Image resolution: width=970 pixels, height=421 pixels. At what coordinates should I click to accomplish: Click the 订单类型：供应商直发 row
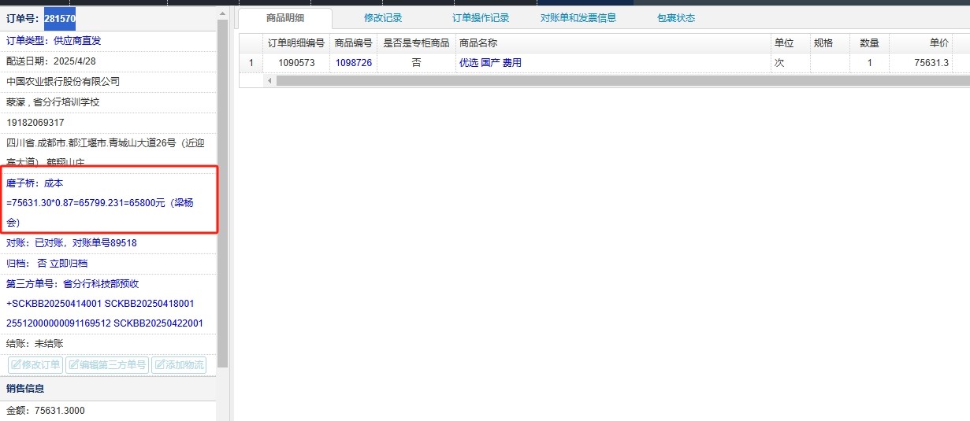click(108, 41)
